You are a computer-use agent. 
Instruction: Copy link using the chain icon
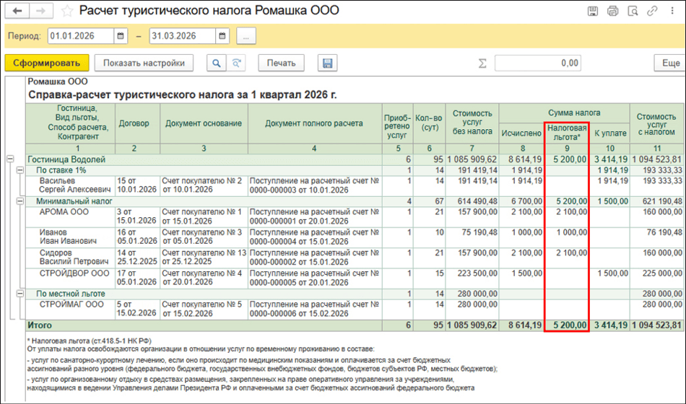coord(652,12)
